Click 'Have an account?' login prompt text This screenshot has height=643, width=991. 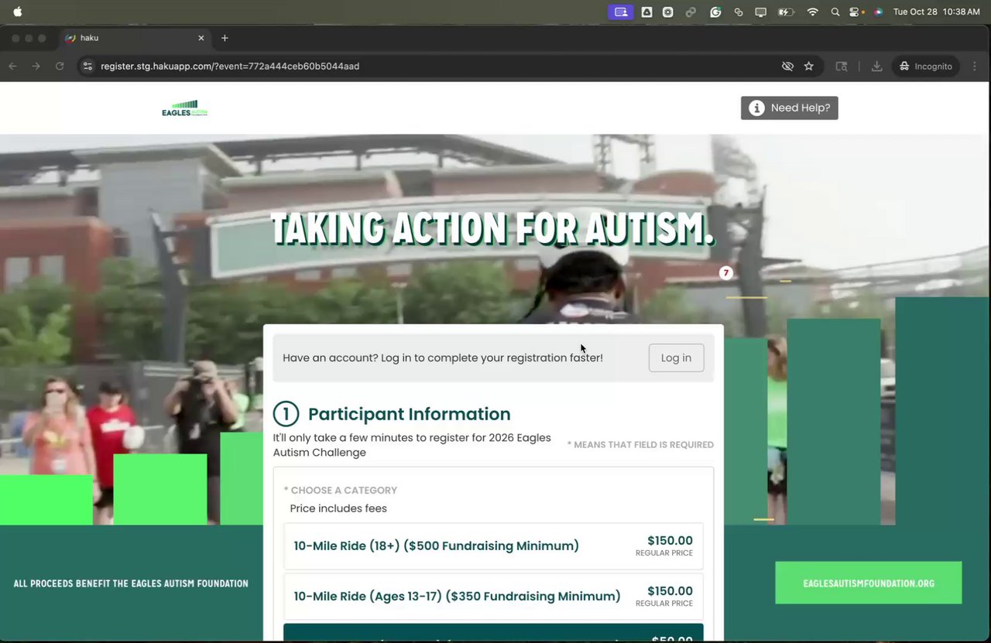coord(443,357)
